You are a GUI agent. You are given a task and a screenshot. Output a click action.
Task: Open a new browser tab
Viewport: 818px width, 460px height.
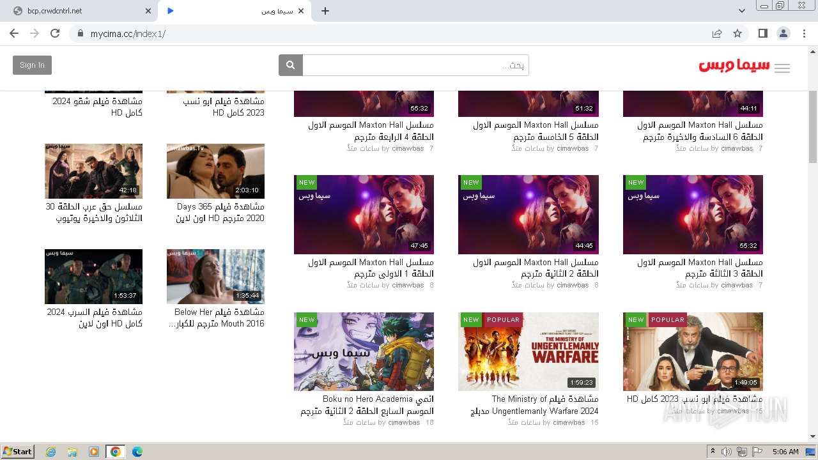(325, 11)
